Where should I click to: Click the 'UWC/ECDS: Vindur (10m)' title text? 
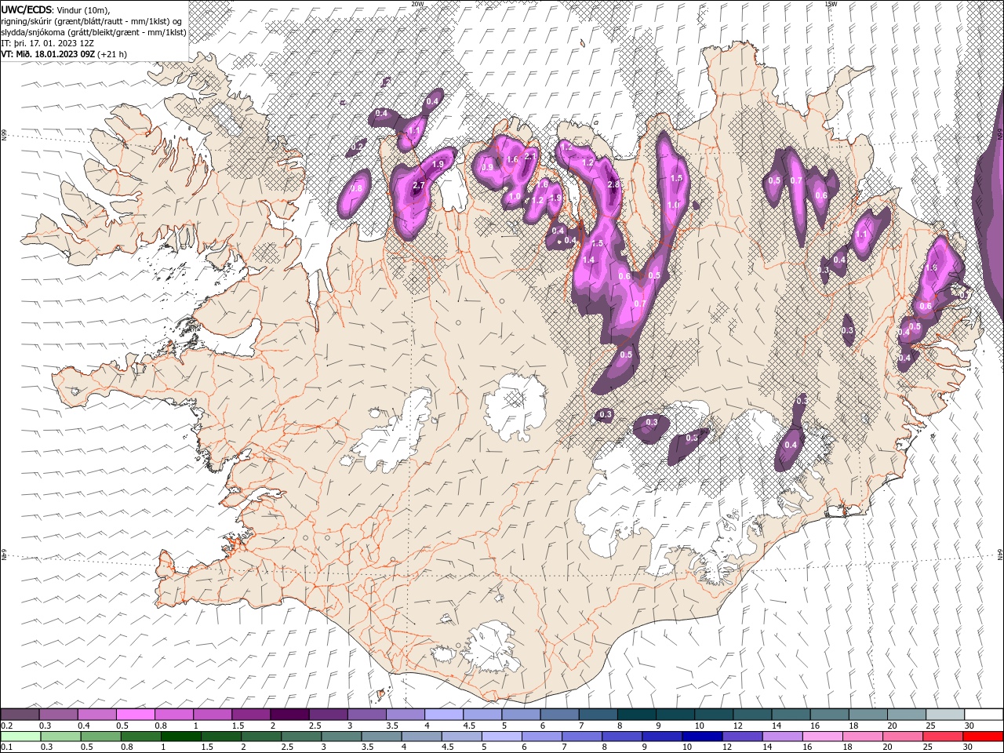pyautogui.click(x=56, y=9)
